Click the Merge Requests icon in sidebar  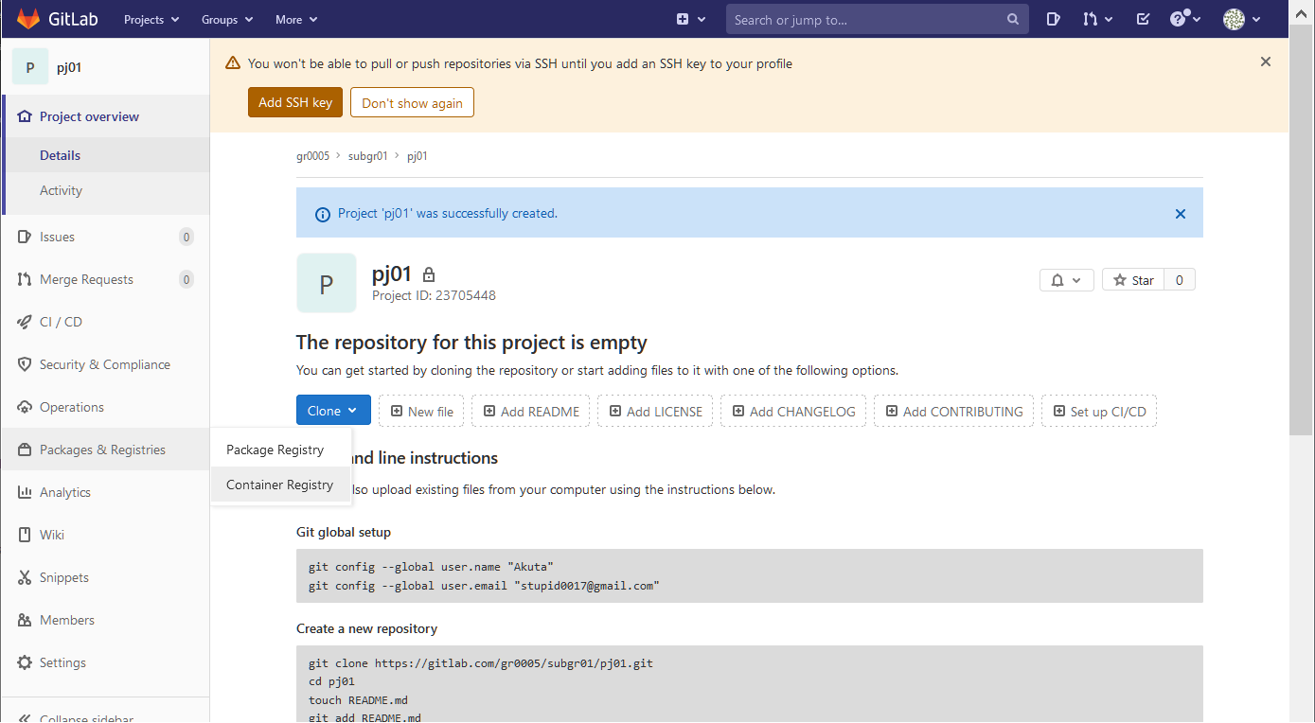25,279
